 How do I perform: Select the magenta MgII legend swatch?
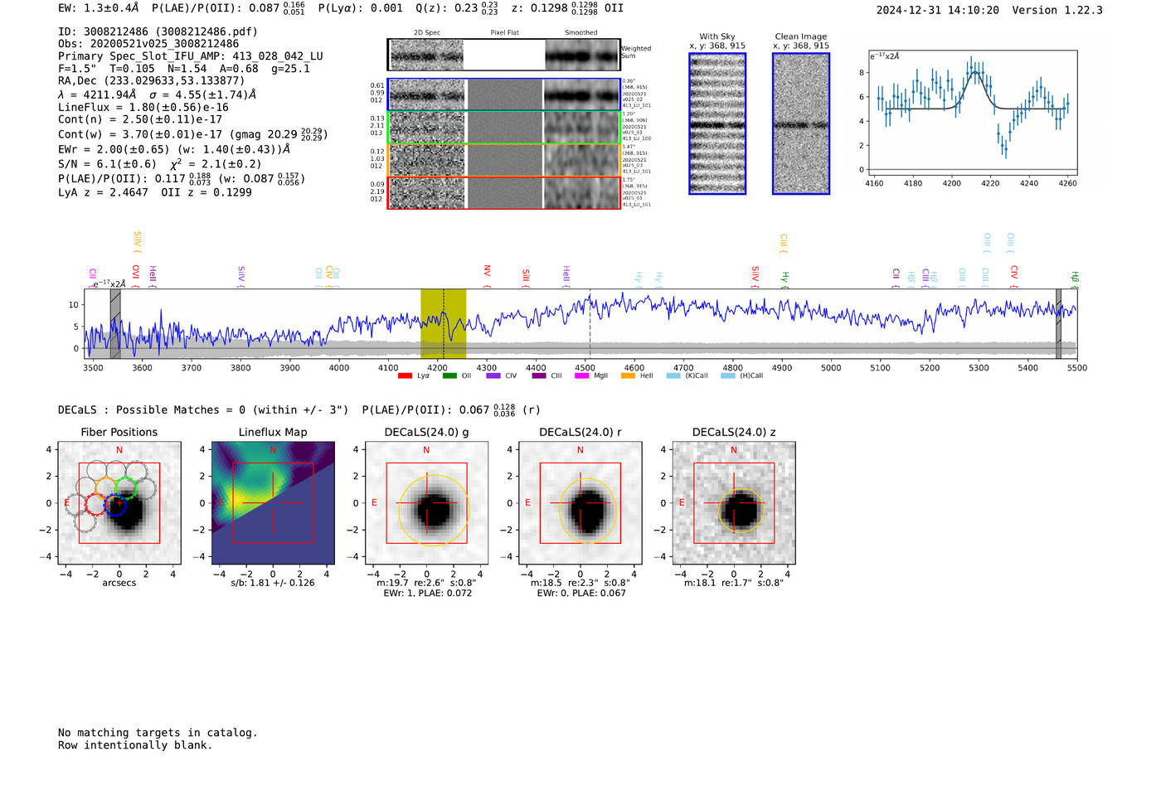[581, 376]
